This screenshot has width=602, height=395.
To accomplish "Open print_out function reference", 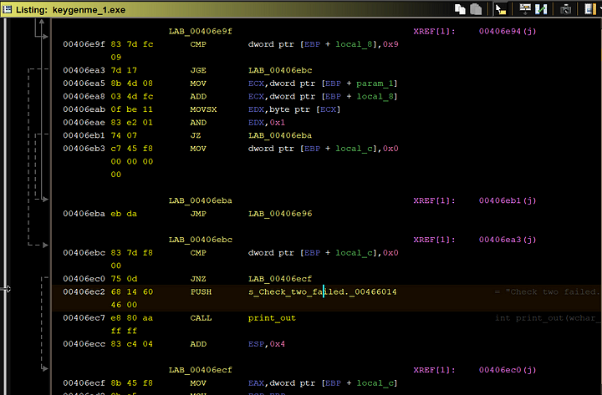I will [x=272, y=318].
